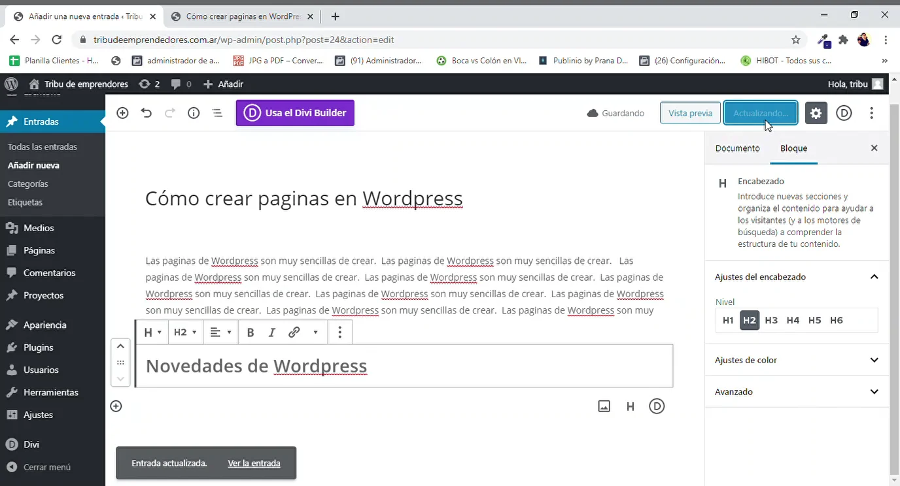Click Ver la entrada link

click(x=254, y=463)
